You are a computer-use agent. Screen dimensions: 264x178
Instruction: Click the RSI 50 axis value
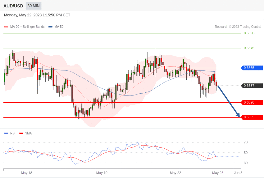246,153
